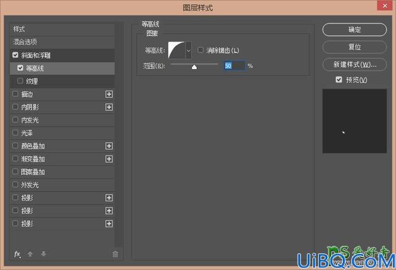Toggle the 预览(V) checkbox
Image resolution: width=396 pixels, height=270 pixels.
[339, 80]
